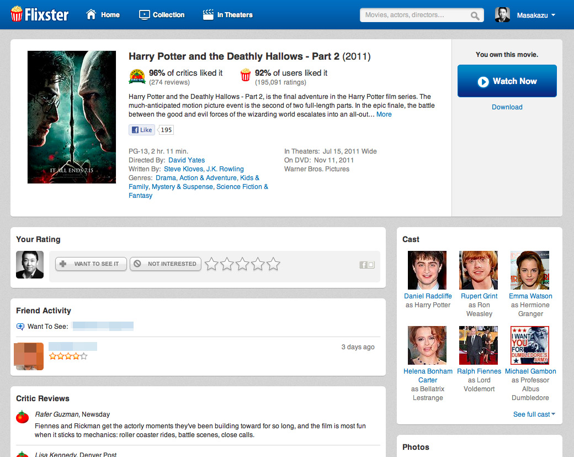
Task: Click the Certified Fresh critics badge
Action: point(137,76)
